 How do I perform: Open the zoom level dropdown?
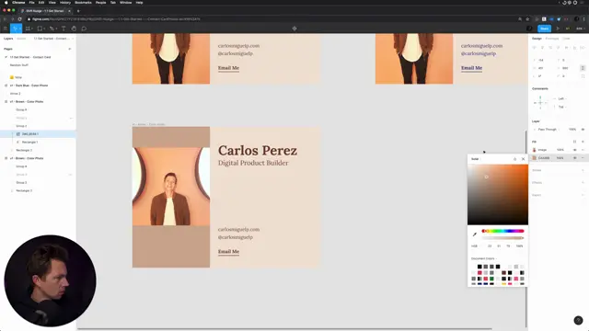coord(581,29)
